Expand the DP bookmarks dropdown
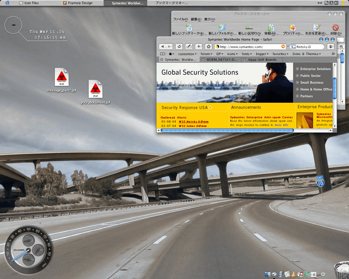Image resolution: width=349 pixels, height=279 pixels. [220, 54]
